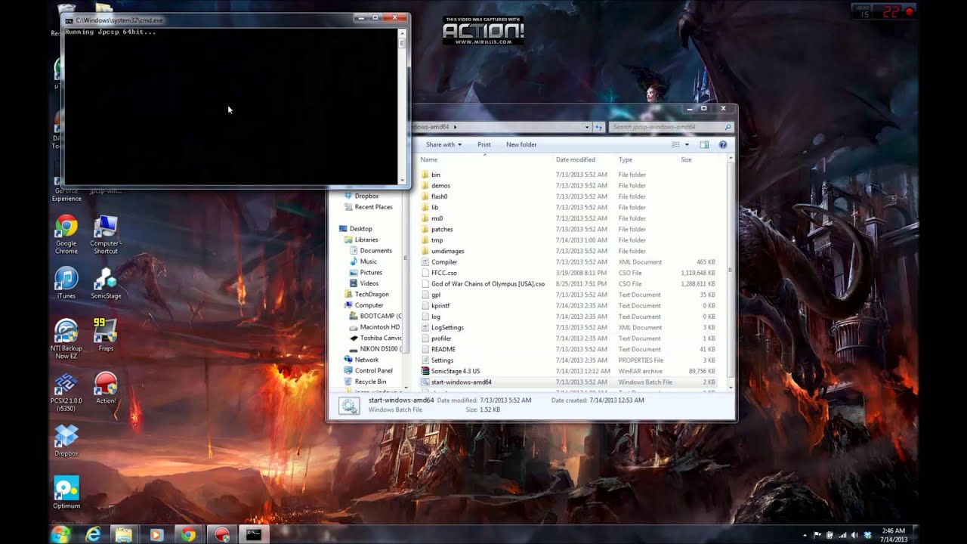Screen dimensions: 967x544
Task: Open the view options dropdown arrow
Action: point(687,144)
